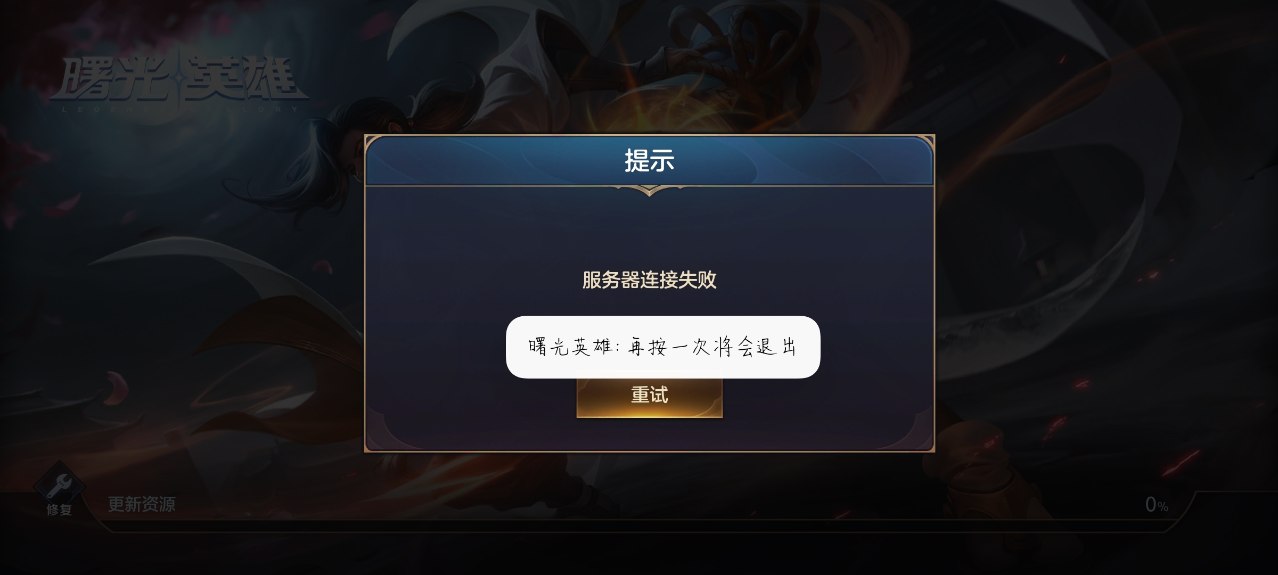Click the 0% progress percentage indicator

[x=1156, y=505]
